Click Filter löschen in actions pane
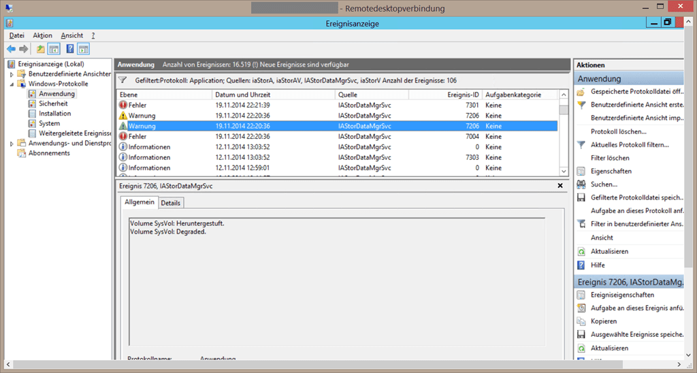The width and height of the screenshot is (697, 373). point(611,158)
